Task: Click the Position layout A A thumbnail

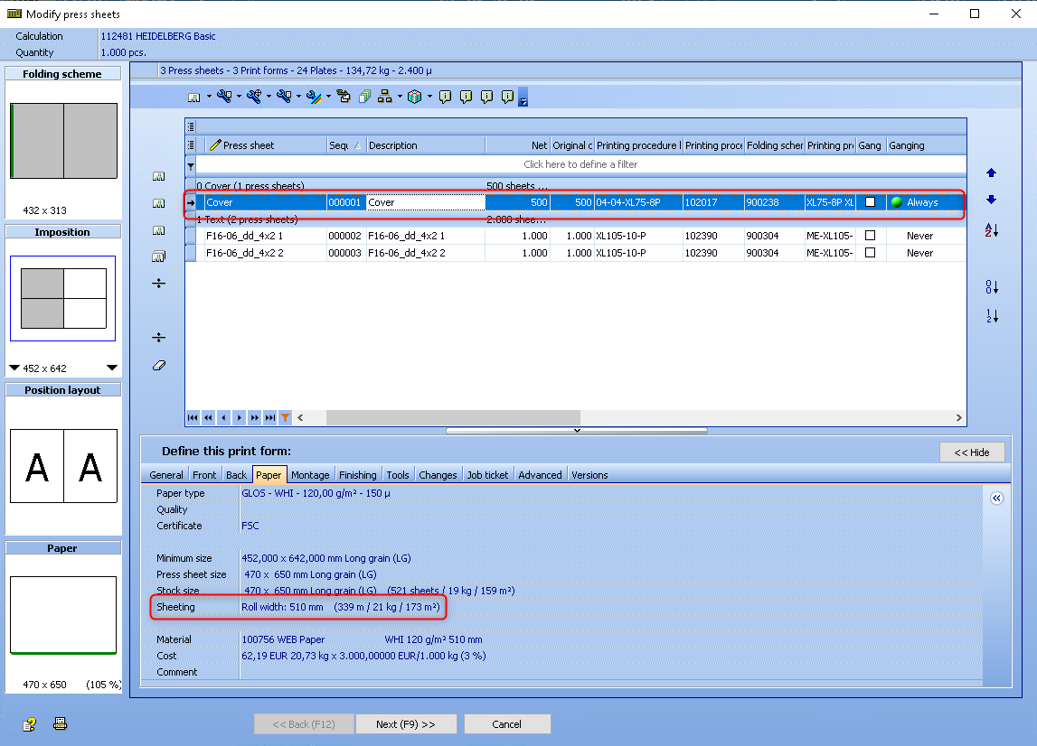Action: coord(63,466)
